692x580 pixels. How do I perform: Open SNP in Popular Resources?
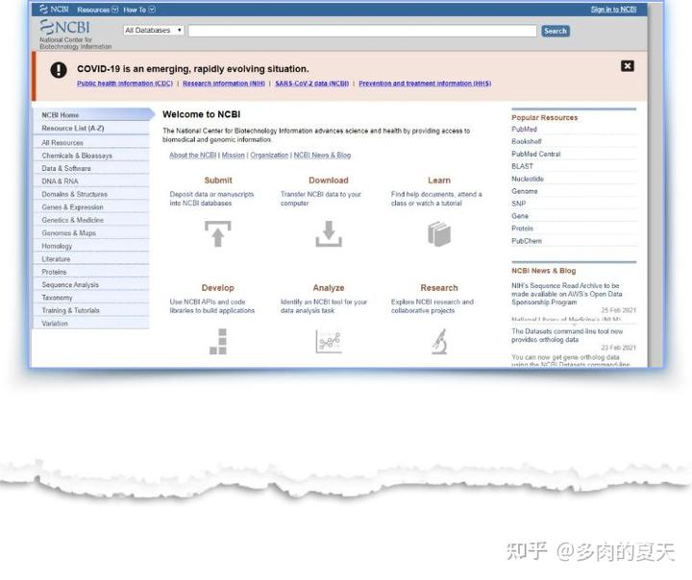coord(519,204)
